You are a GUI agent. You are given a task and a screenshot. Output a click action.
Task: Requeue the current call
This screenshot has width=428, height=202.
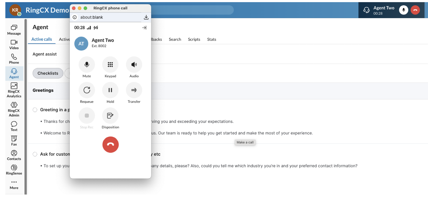coord(87,90)
